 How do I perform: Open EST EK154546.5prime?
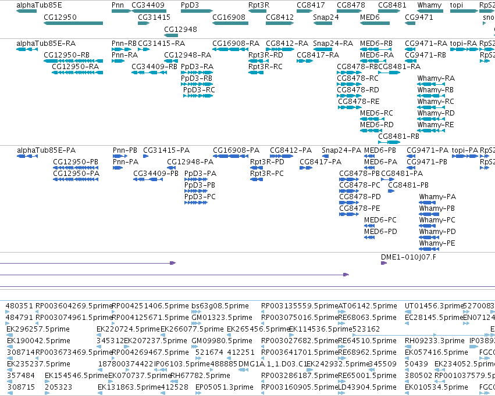pyautogui.click(x=76, y=376)
